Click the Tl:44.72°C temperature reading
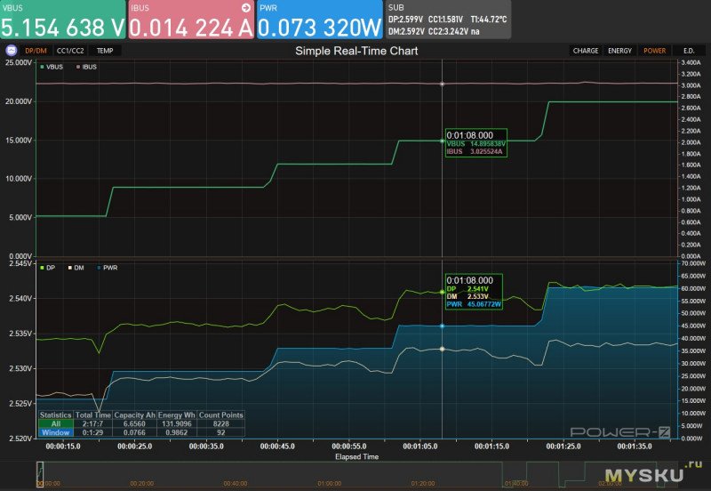The height and width of the screenshot is (491, 711). point(488,20)
